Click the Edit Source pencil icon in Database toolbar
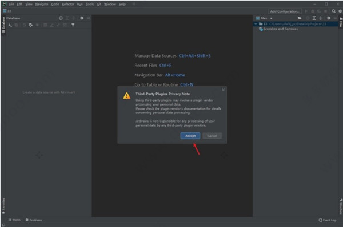 52,25
